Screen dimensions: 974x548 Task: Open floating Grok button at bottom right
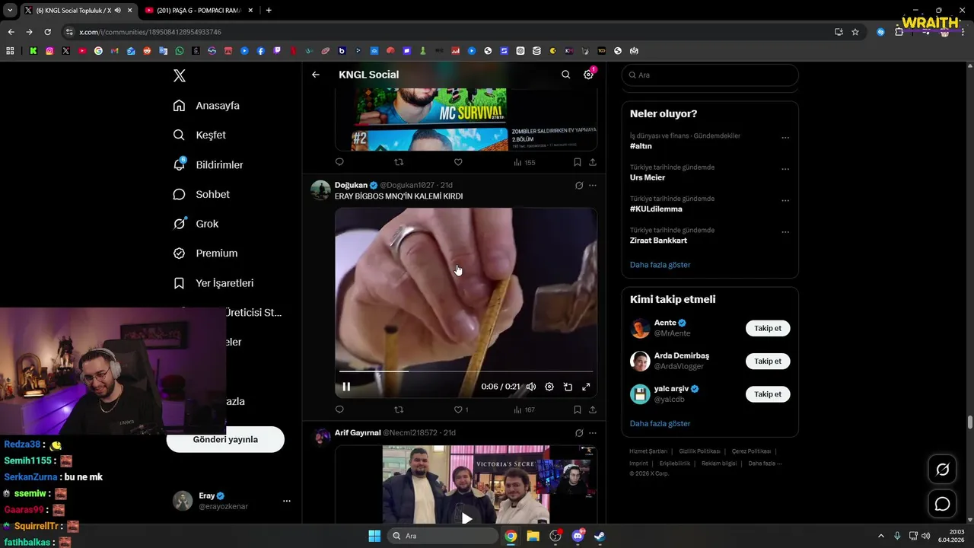point(942,470)
